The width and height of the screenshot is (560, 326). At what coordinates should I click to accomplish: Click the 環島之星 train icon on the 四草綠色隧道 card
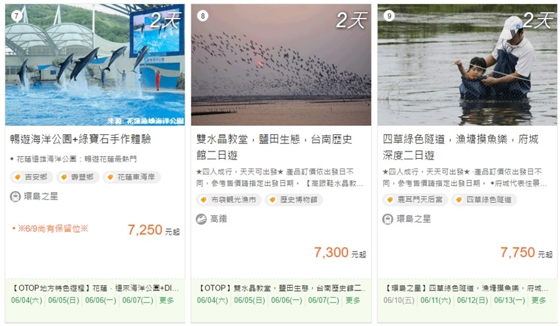coord(388,219)
